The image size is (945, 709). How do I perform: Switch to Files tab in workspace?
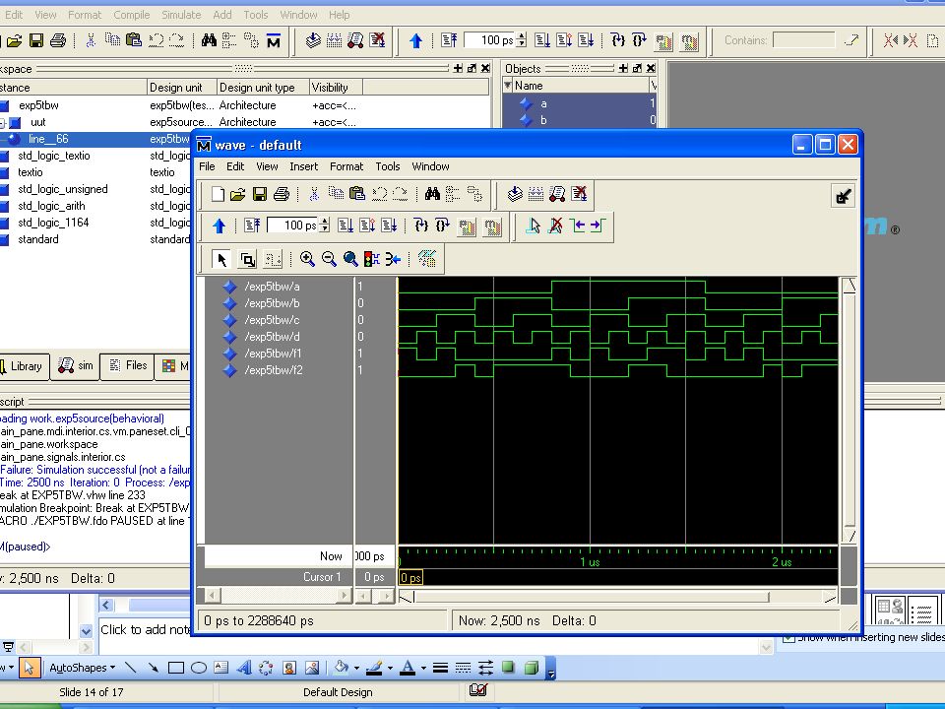127,366
